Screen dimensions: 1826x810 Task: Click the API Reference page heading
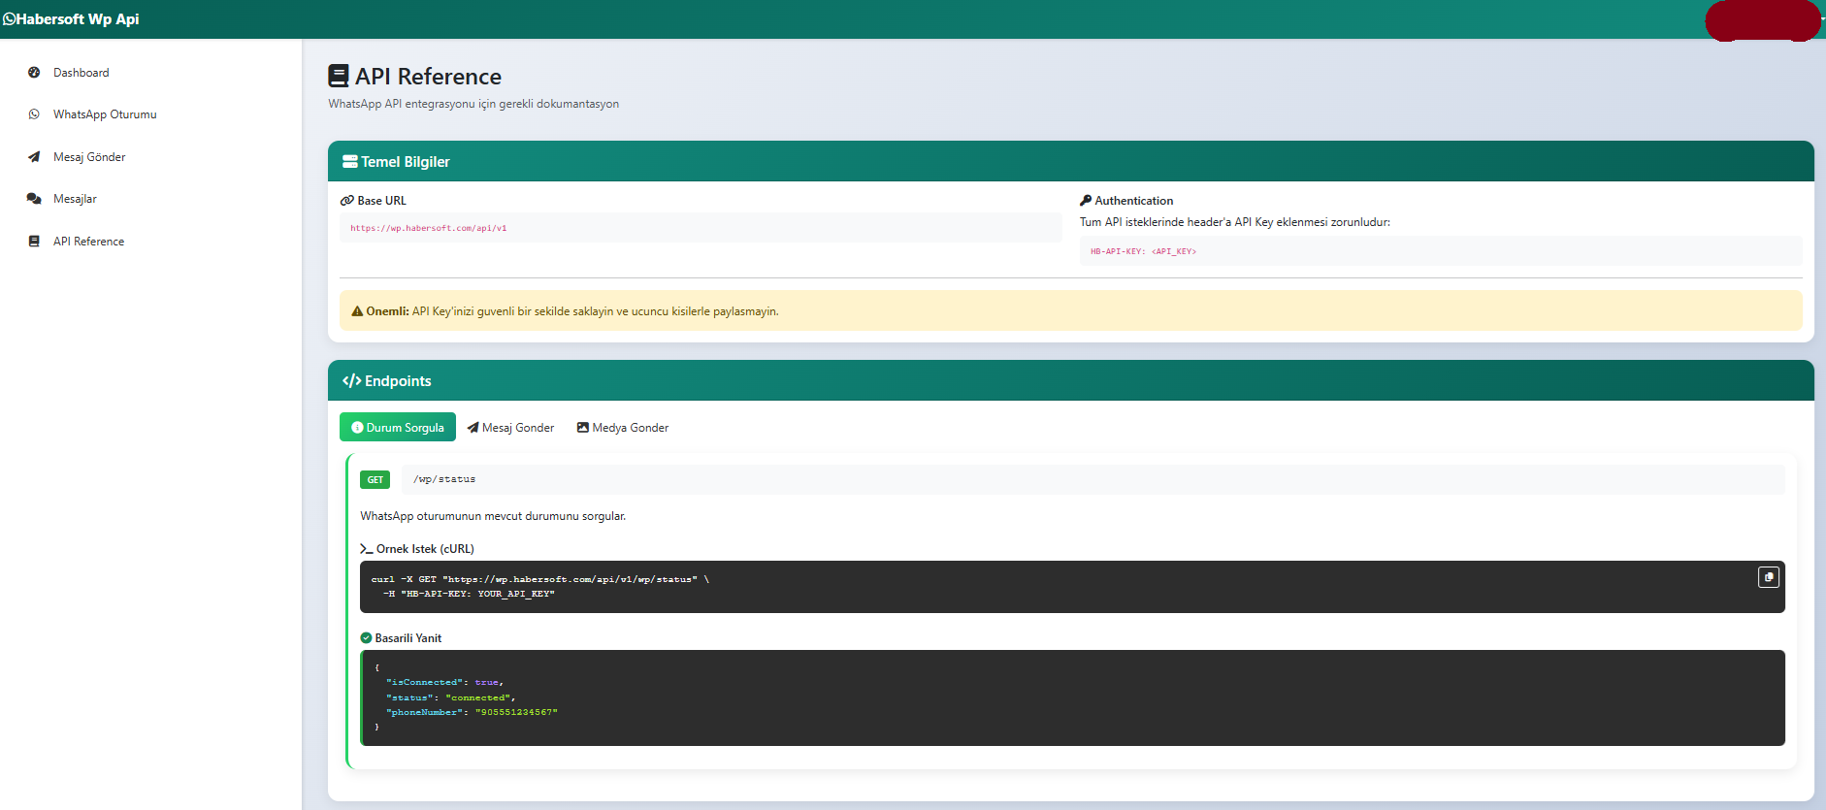point(428,77)
